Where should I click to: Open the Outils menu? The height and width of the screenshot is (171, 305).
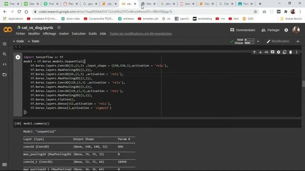pyautogui.click(x=92, y=34)
